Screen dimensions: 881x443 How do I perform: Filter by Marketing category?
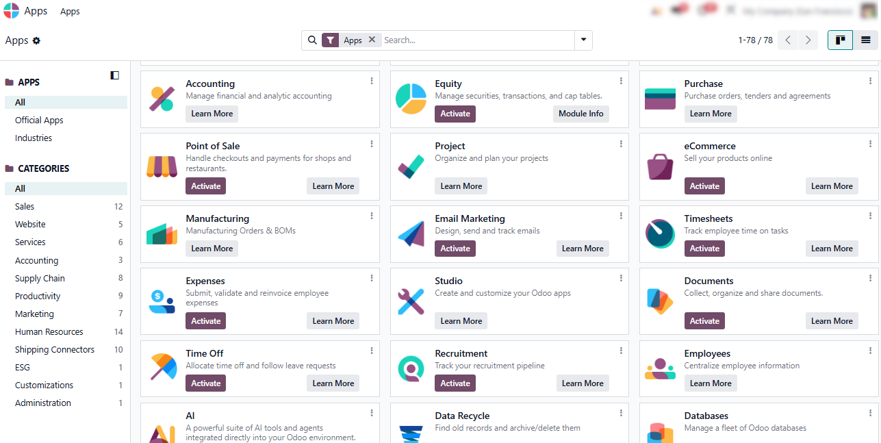click(x=66, y=314)
